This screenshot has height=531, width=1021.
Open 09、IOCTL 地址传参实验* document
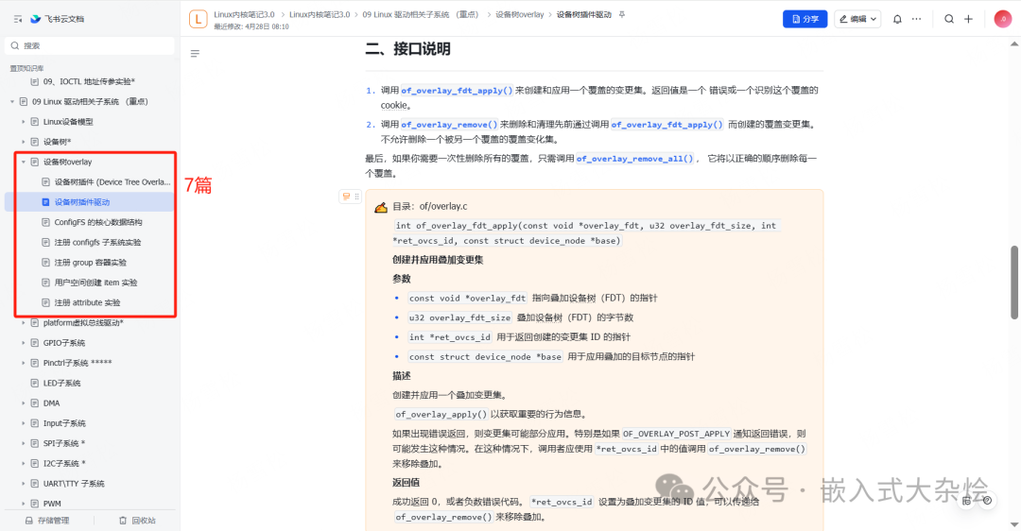click(x=89, y=81)
